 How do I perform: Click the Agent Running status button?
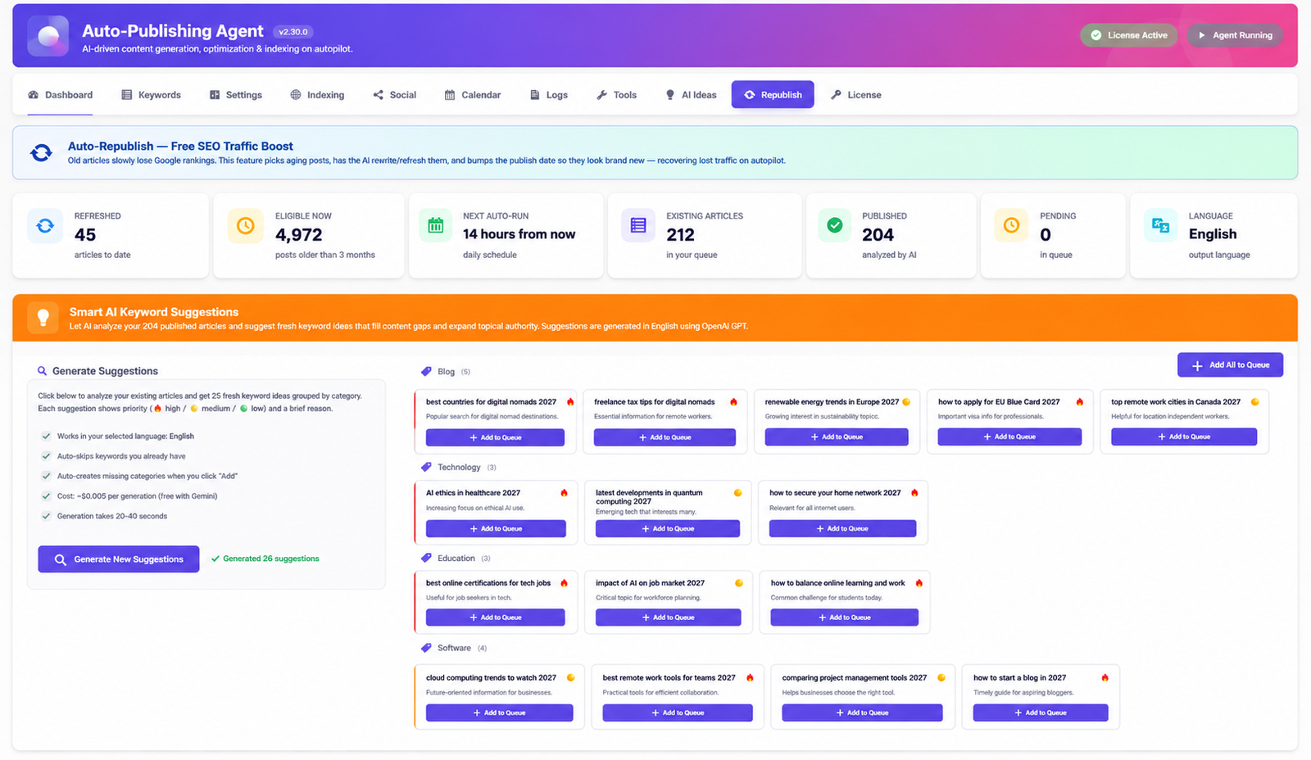[1235, 35]
